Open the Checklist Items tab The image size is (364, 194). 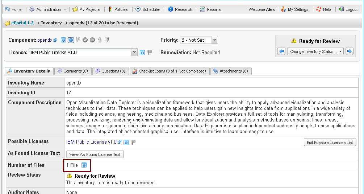[170, 71]
